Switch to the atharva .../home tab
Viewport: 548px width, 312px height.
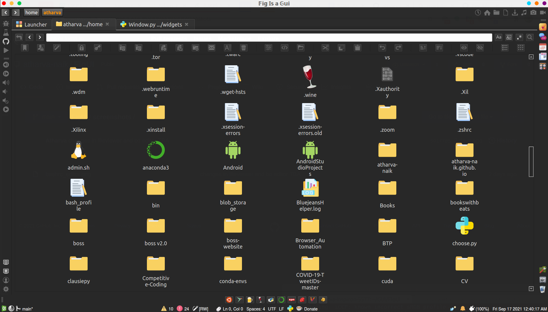83,24
